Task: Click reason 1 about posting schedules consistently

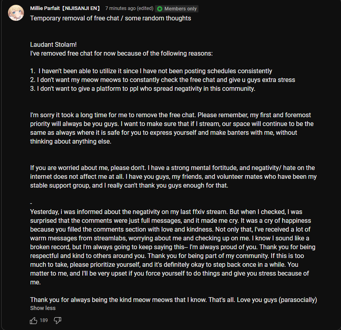Action: point(151,71)
